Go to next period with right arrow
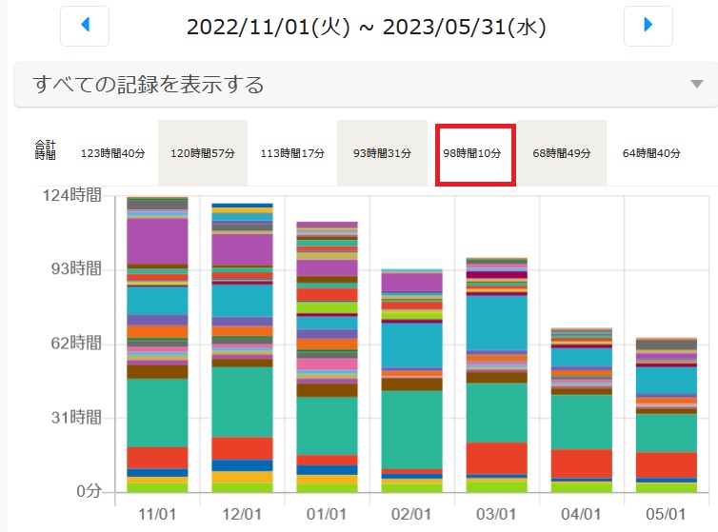The image size is (718, 532). (x=648, y=26)
